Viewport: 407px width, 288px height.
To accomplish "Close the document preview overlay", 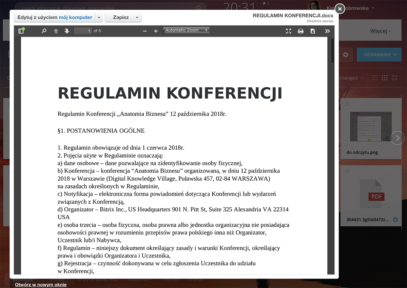I will tap(340, 9).
